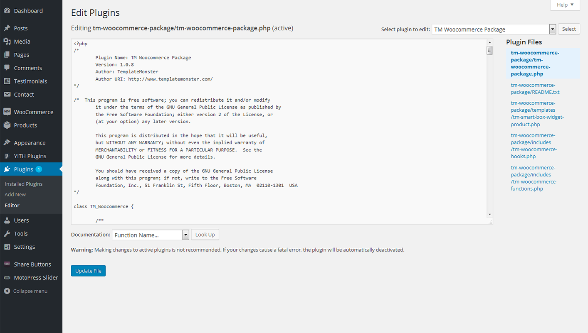Click the Products box icon
The height and width of the screenshot is (333, 588).
point(7,125)
